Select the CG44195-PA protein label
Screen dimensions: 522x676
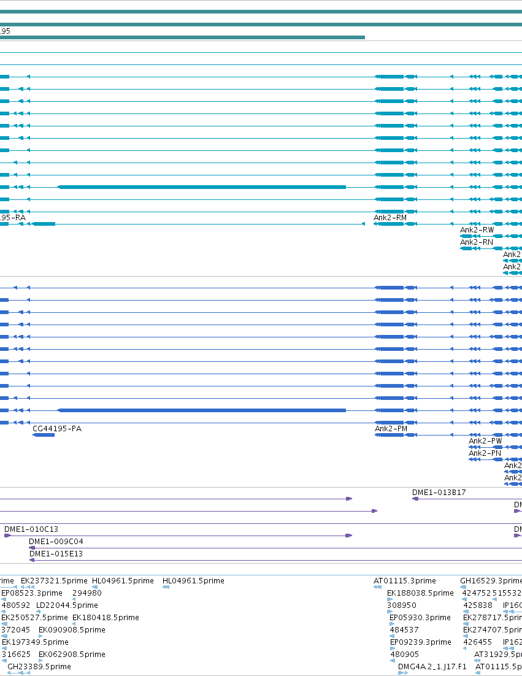(57, 429)
